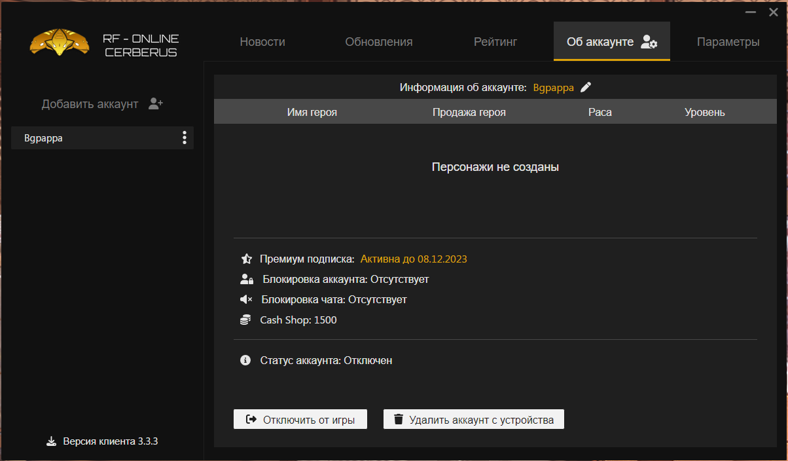Open the Обновления tab
This screenshot has height=461, width=788.
coord(379,42)
